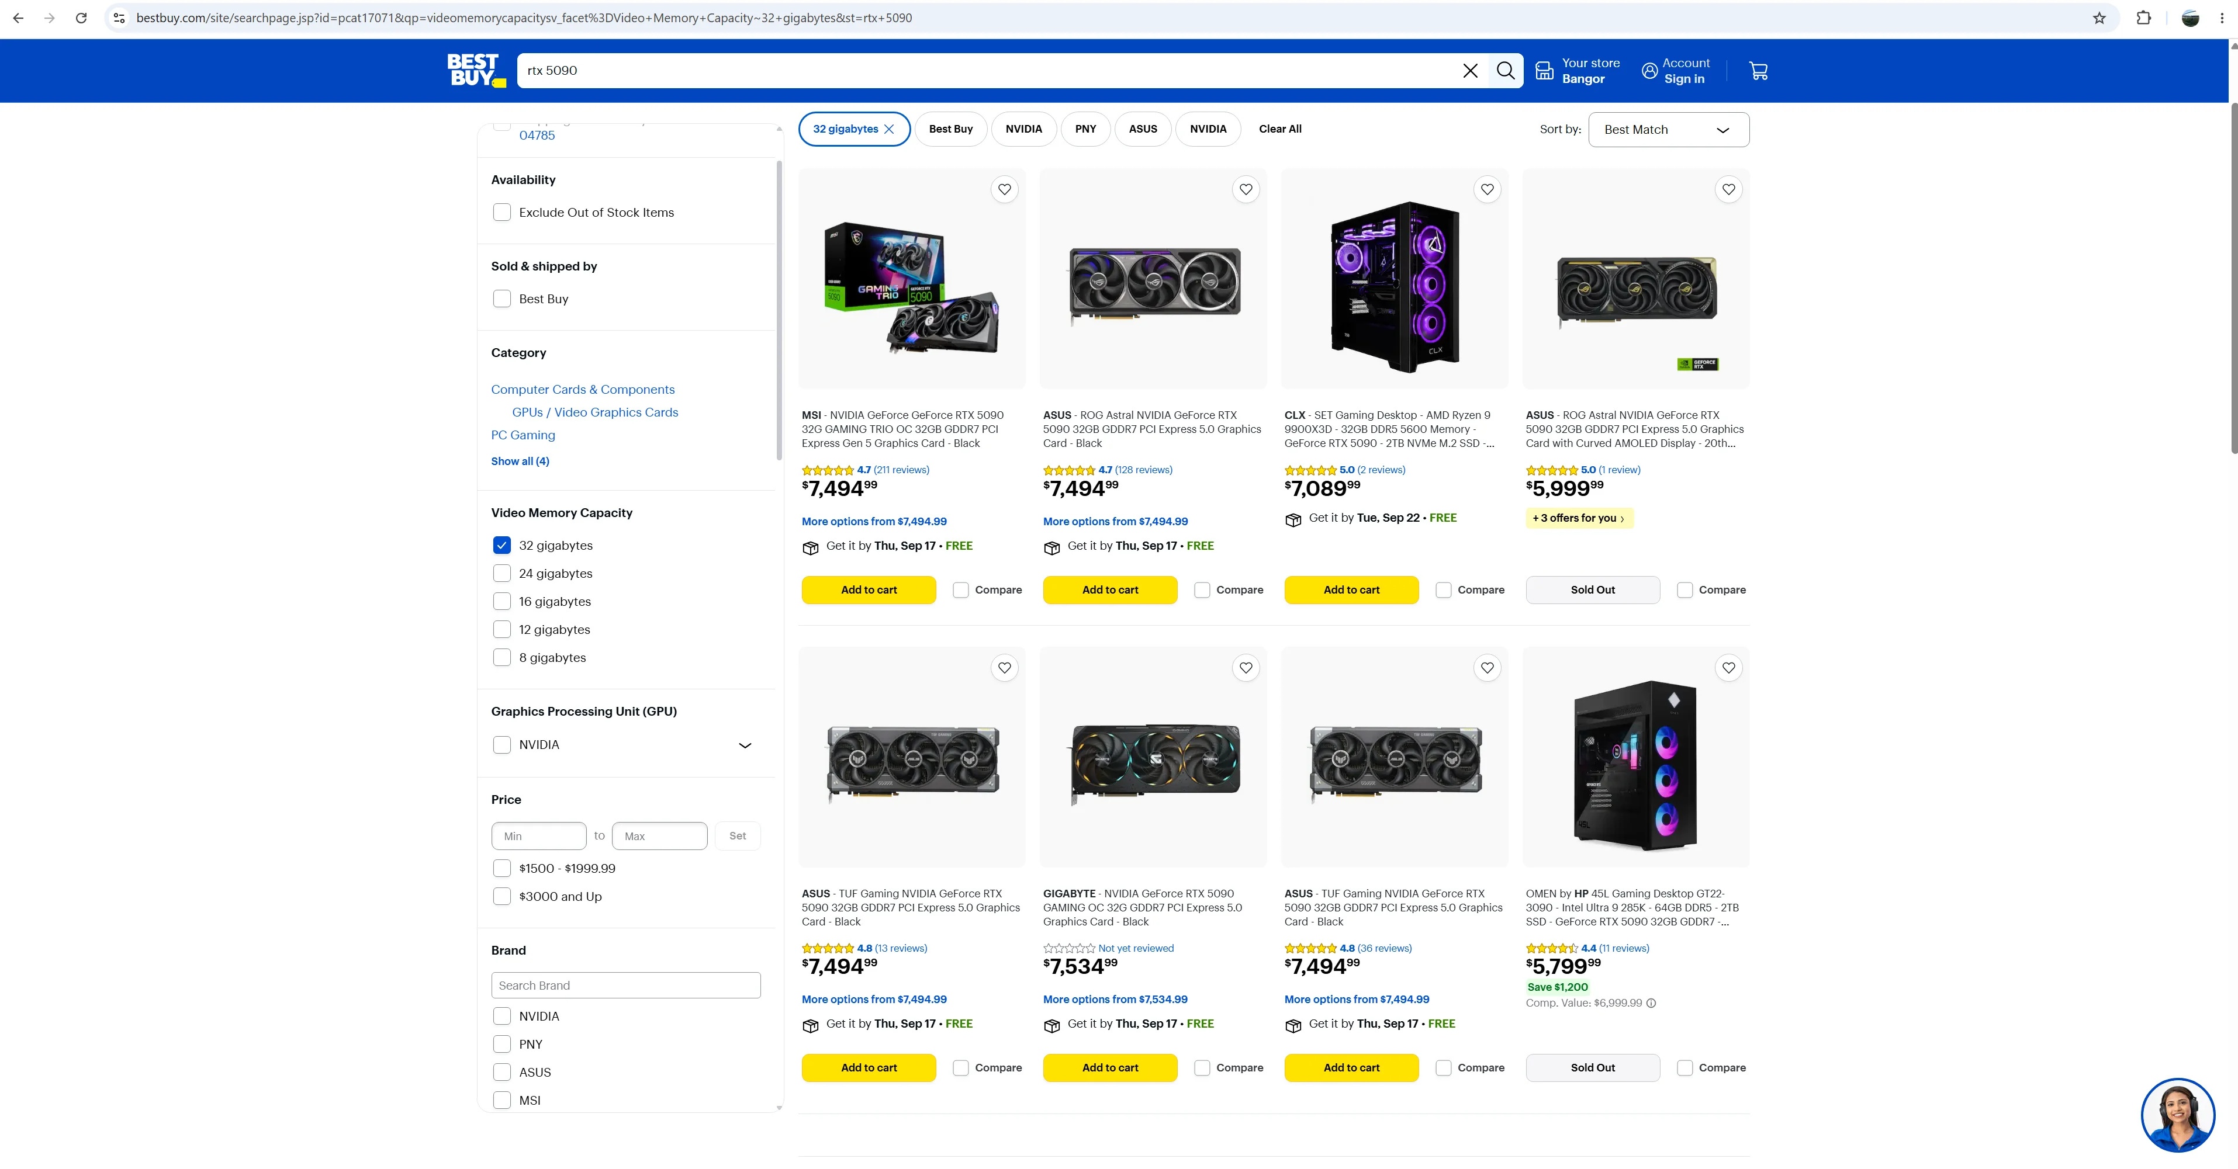Check the 8 gigabytes filter
The image size is (2238, 1169).
502,657
